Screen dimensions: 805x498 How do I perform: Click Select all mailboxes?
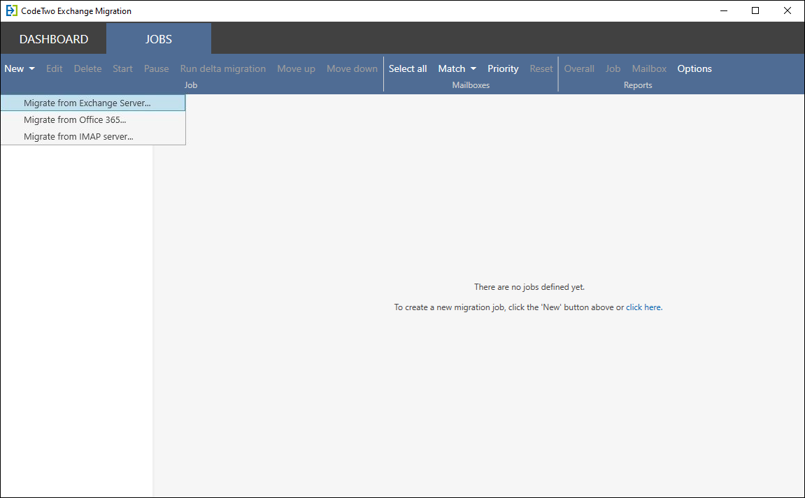(408, 68)
